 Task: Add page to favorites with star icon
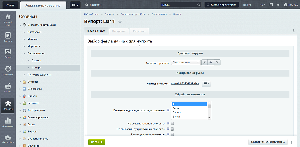(120, 22)
